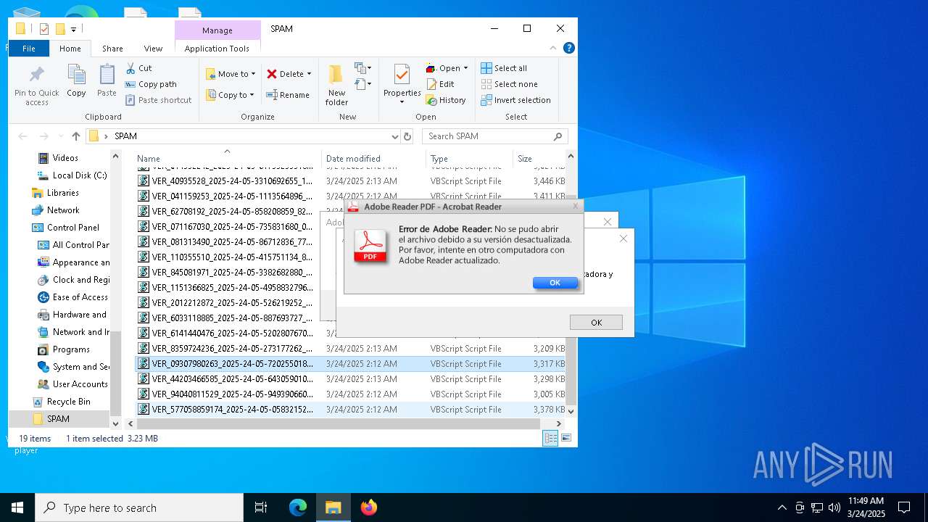
Task: Open Application Tools tab
Action: 217,49
